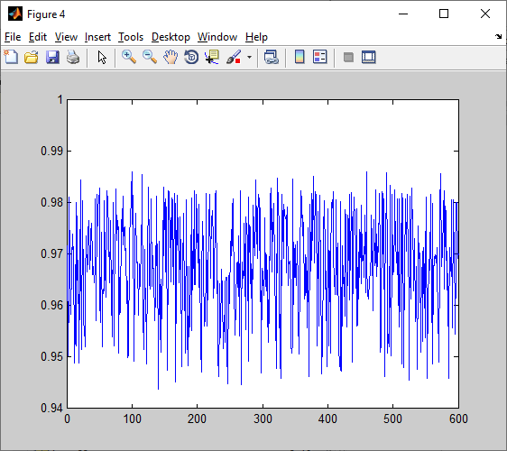Activate the Zoom Out magnifier tool
The width and height of the screenshot is (507, 451).
150,57
